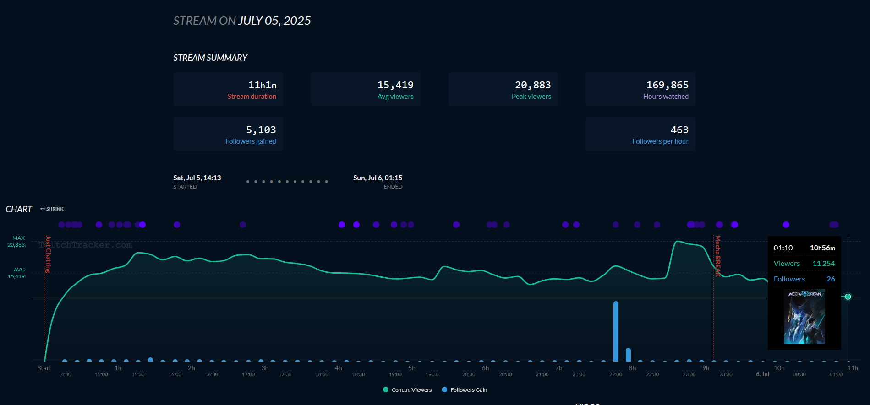Click the 'Followers gained' label
Viewport: 870px width, 405px height.
point(251,141)
